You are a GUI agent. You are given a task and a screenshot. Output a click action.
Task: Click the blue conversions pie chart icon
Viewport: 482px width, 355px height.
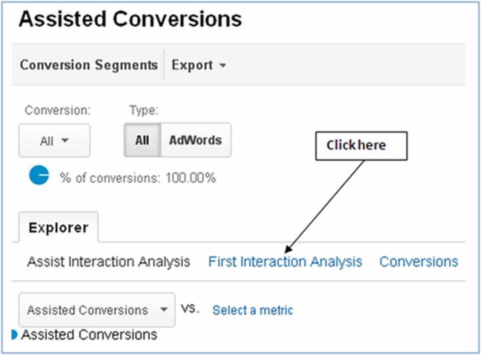click(39, 175)
